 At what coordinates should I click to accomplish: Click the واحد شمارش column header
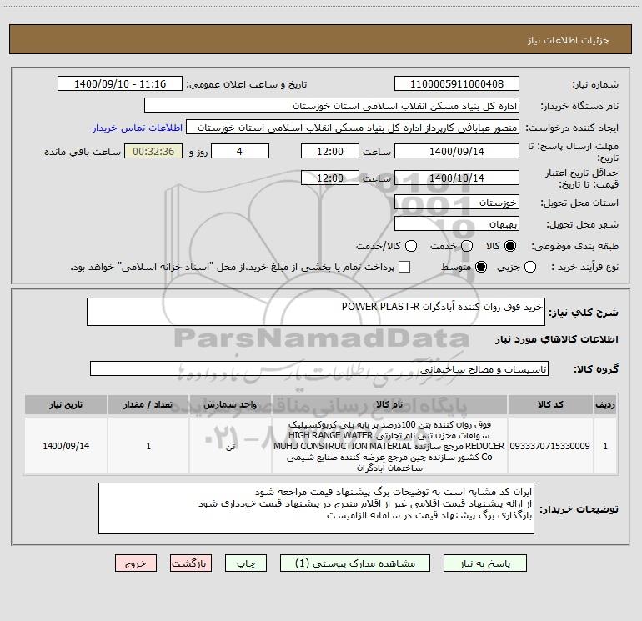(230, 404)
